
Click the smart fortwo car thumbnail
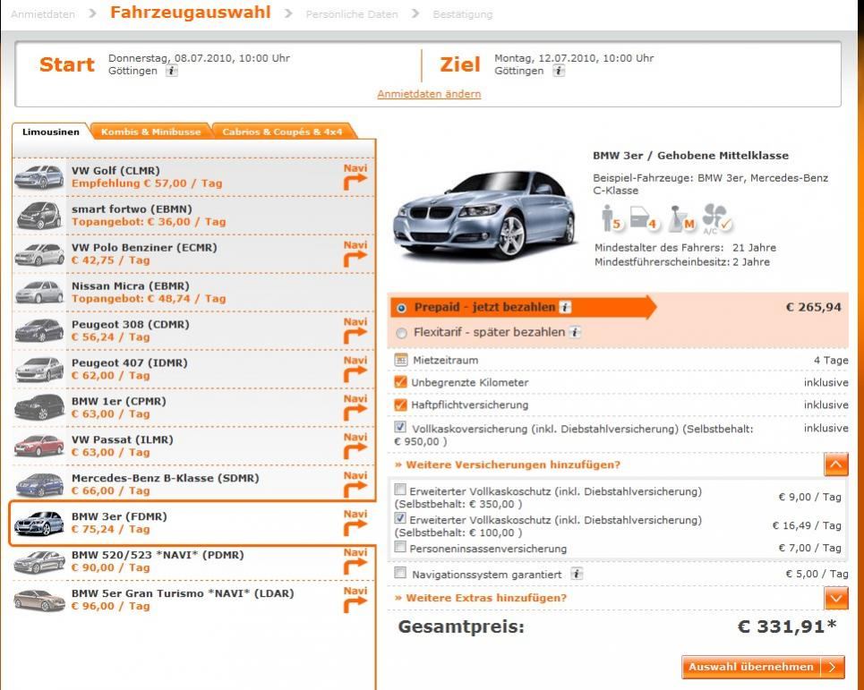pos(39,216)
